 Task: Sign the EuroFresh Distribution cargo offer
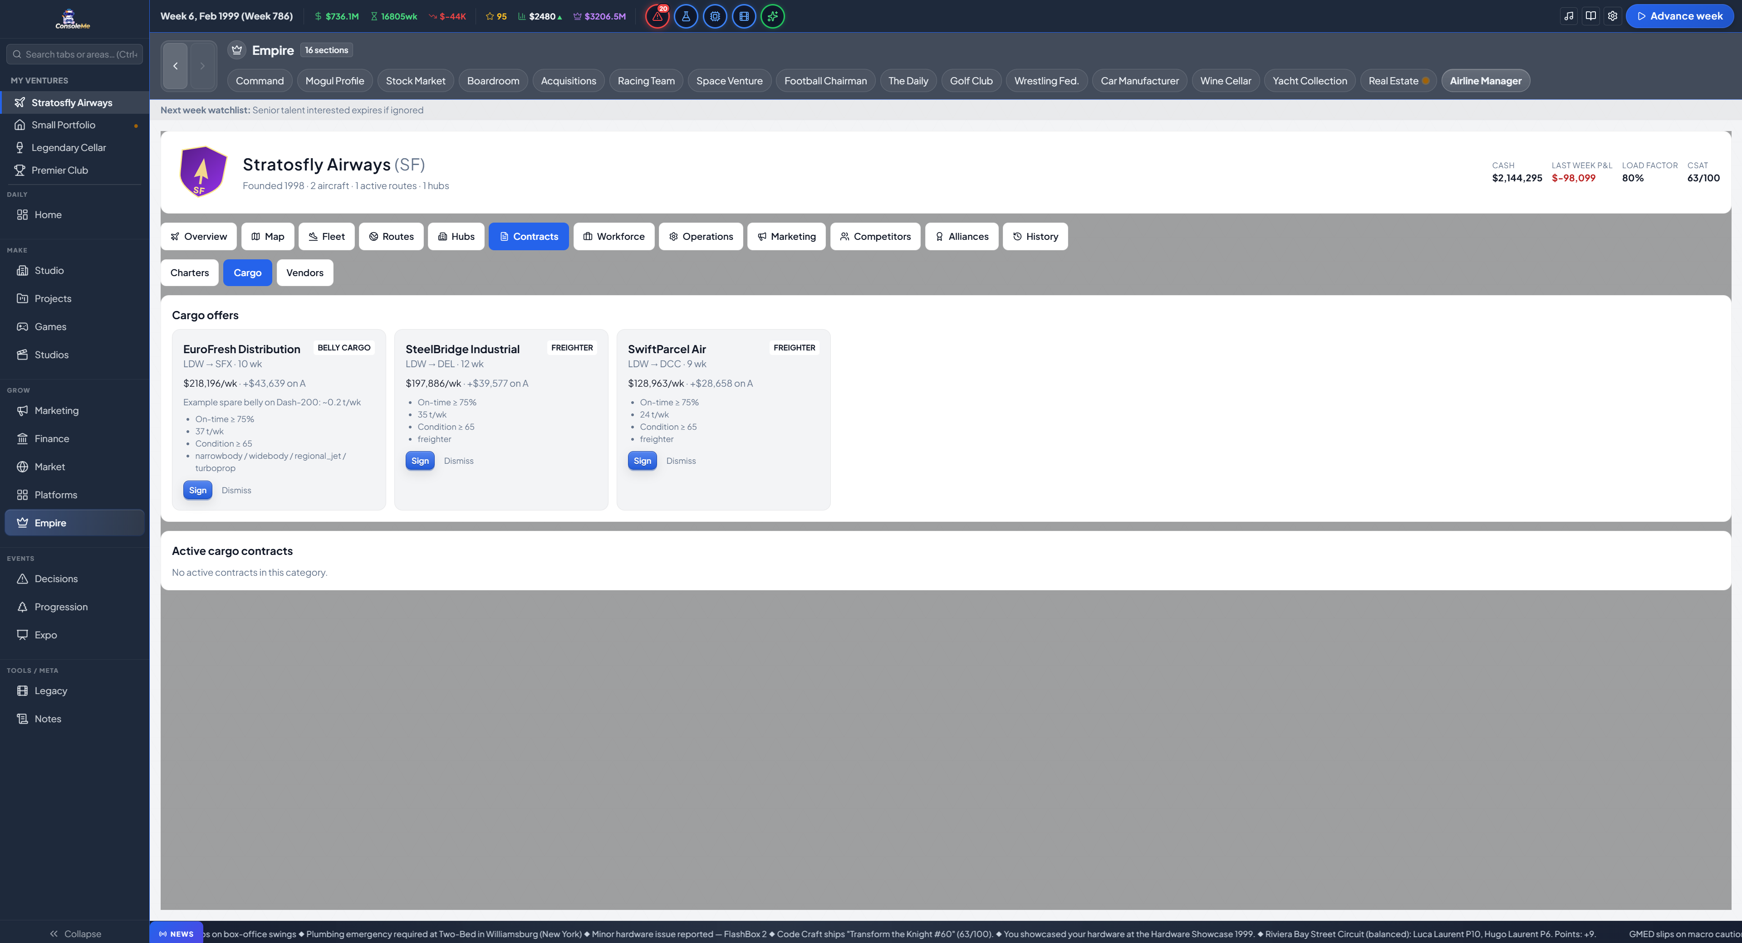tap(197, 491)
